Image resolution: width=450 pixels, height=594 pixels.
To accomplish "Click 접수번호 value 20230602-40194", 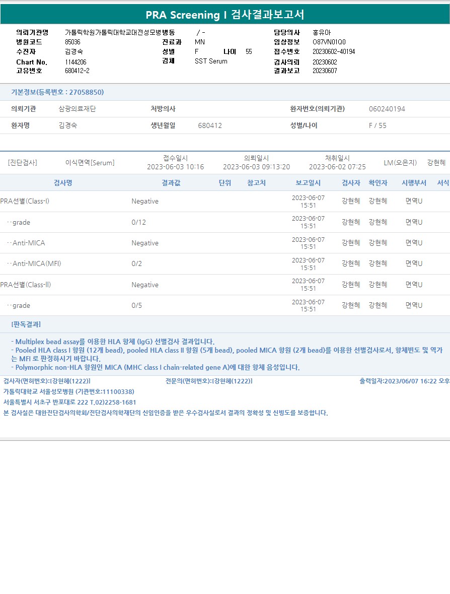I will tap(334, 51).
